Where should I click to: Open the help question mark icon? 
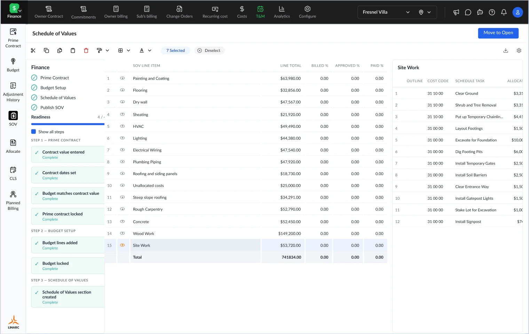click(492, 12)
